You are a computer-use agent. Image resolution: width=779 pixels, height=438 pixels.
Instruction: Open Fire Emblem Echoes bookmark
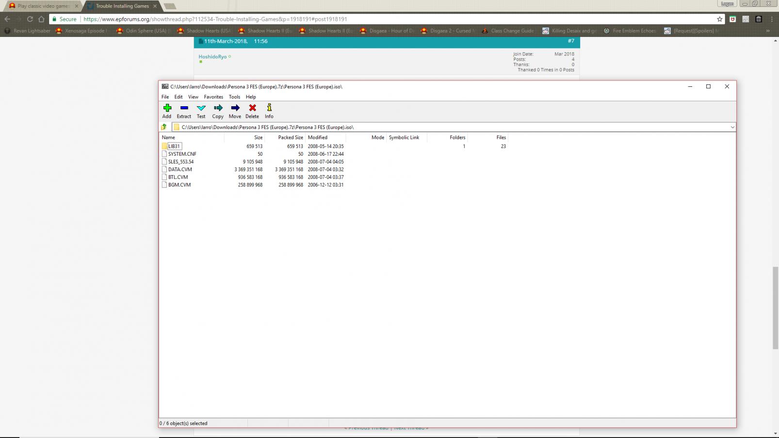[630, 31]
